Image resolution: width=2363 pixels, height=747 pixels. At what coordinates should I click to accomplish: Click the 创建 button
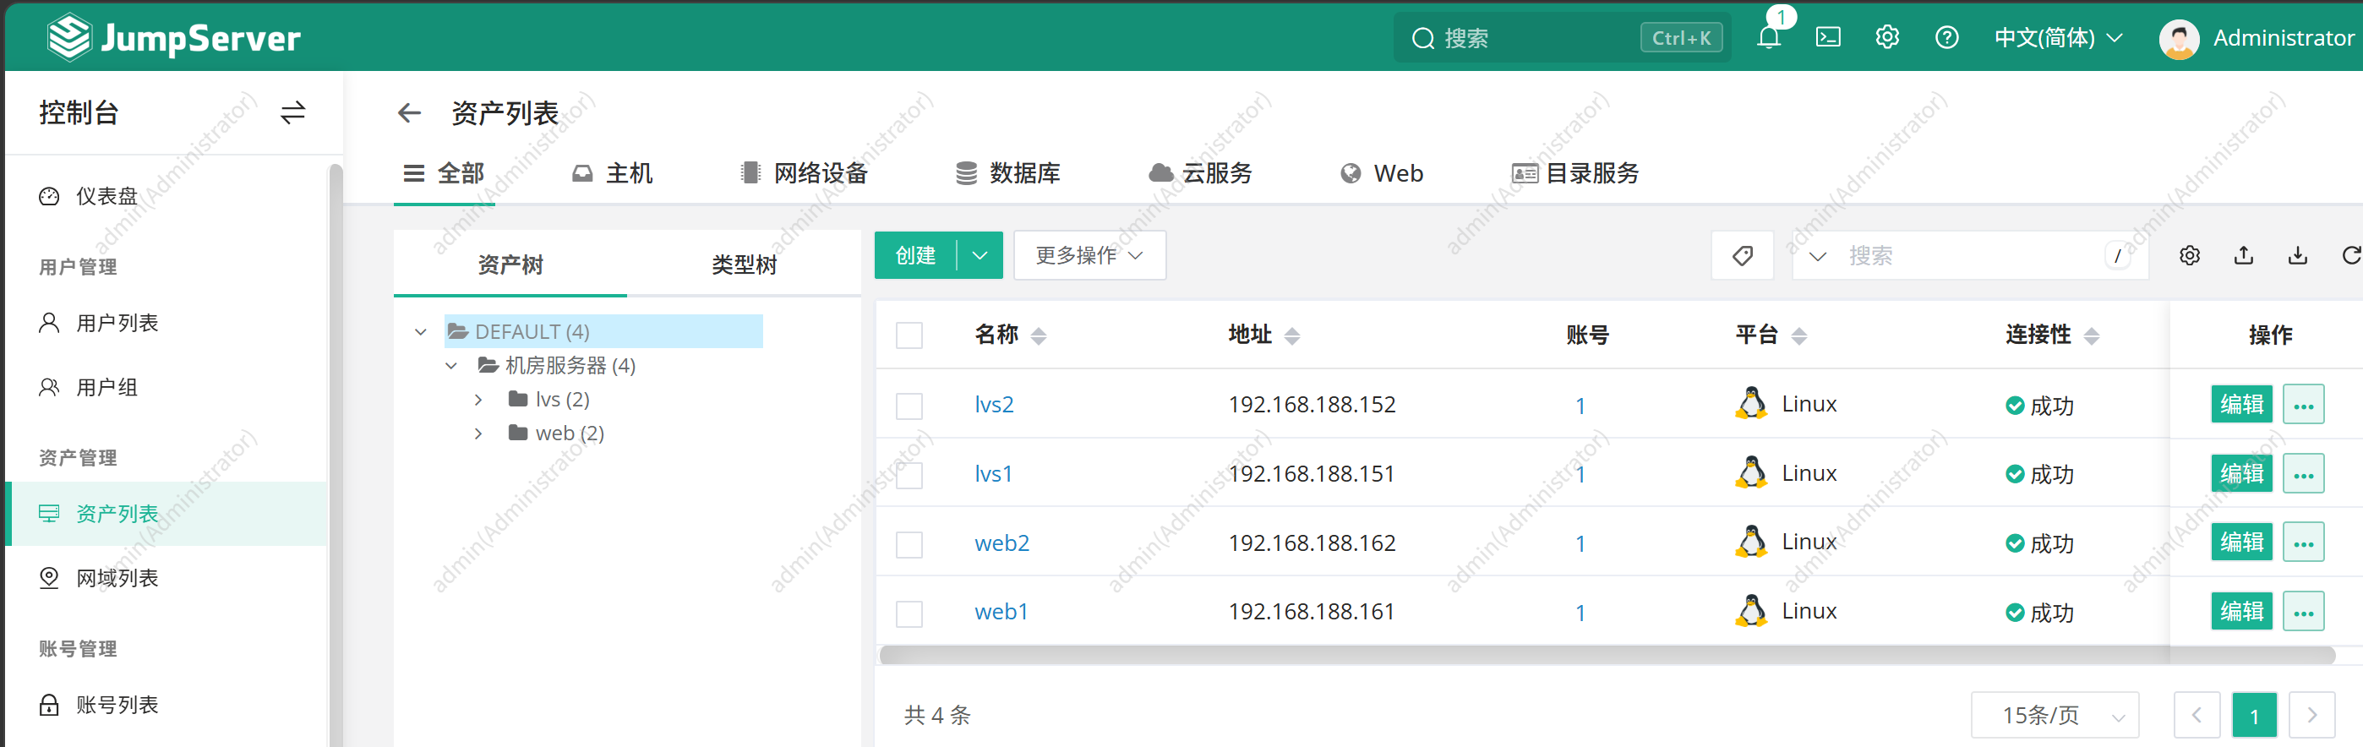click(x=915, y=255)
